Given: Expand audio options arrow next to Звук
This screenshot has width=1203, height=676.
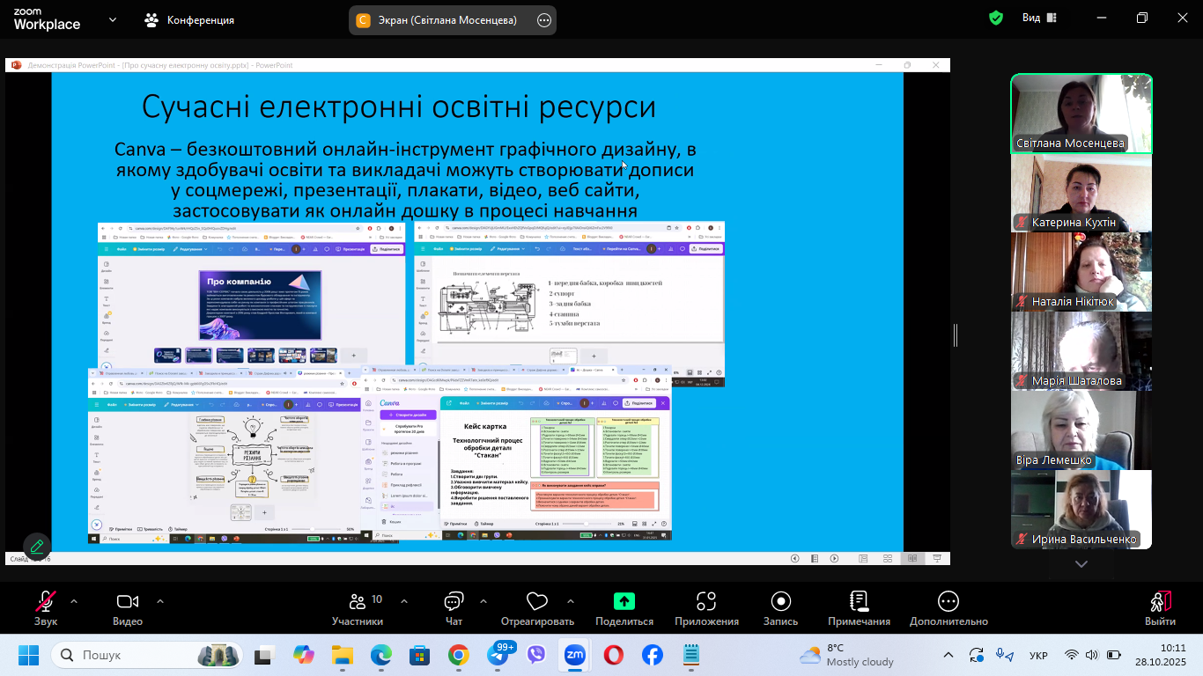Looking at the screenshot, I should click(74, 602).
